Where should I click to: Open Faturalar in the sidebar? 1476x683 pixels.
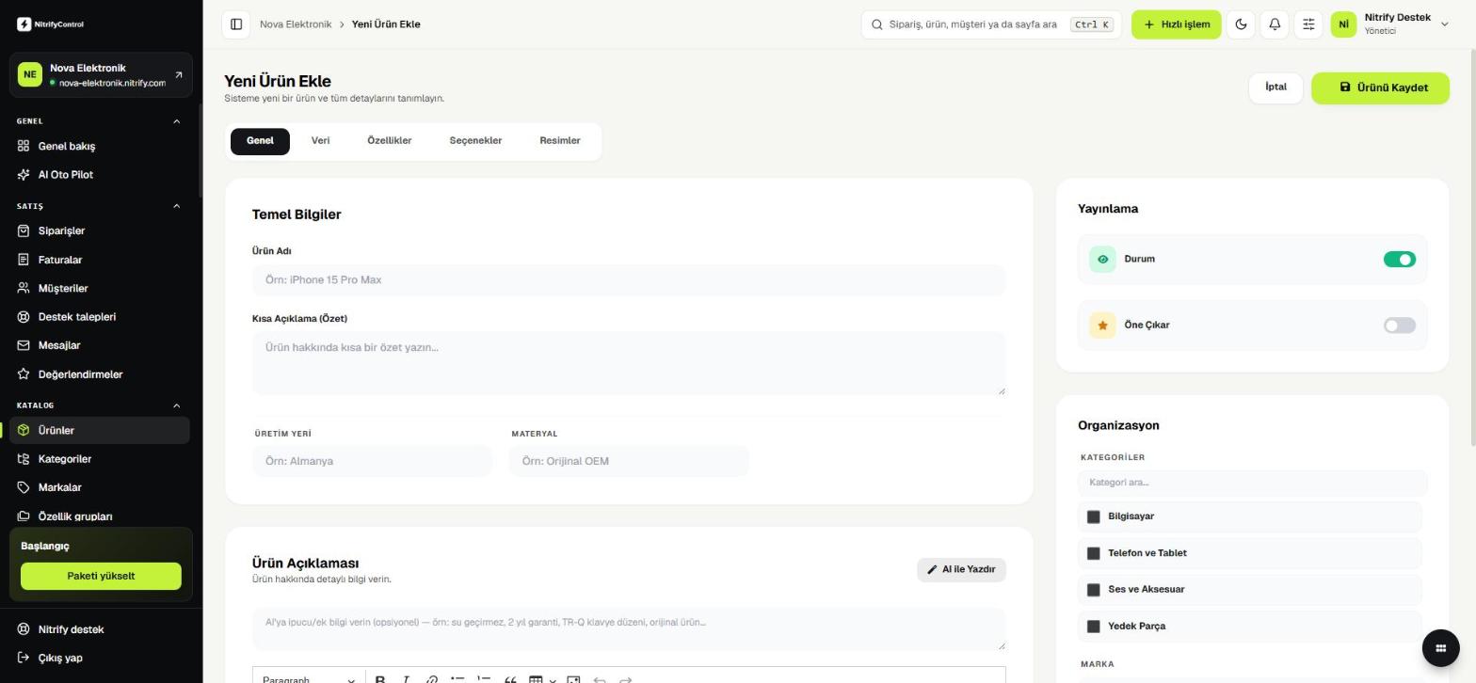pos(101,260)
